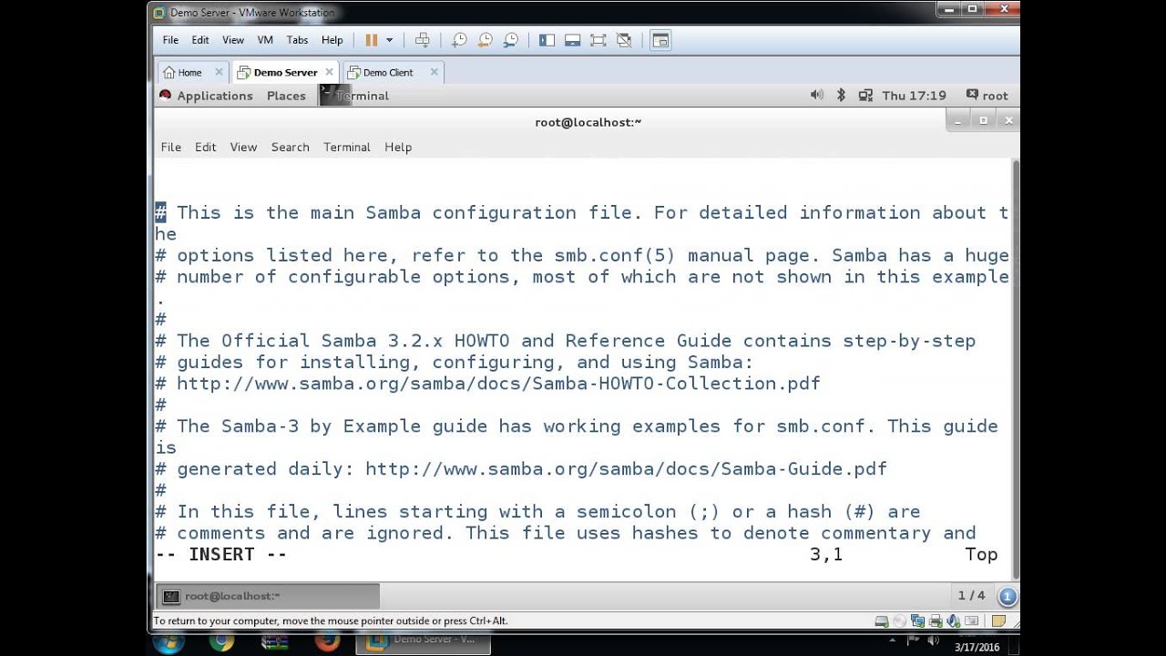The image size is (1166, 656).
Task: Open VMware Edit menu
Action: point(200,40)
